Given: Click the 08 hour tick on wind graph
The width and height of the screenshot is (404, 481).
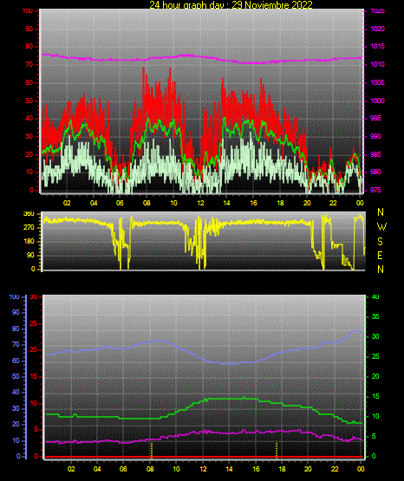Looking at the screenshot, I should point(147,203).
